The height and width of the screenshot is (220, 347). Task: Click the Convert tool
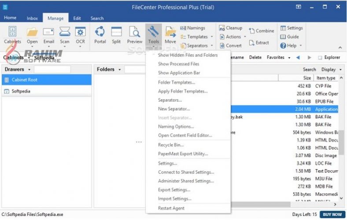pos(230,46)
